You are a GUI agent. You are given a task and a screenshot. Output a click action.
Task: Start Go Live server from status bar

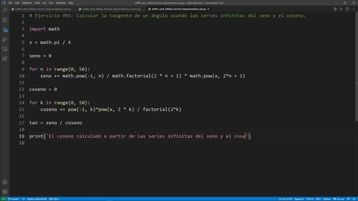coord(339,199)
